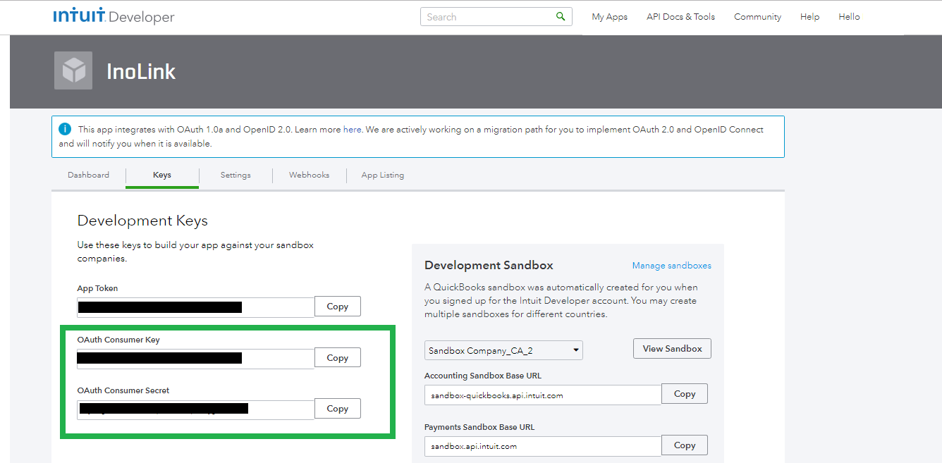Expand the Sandbox Company_CA_2 dropdown

click(x=503, y=350)
